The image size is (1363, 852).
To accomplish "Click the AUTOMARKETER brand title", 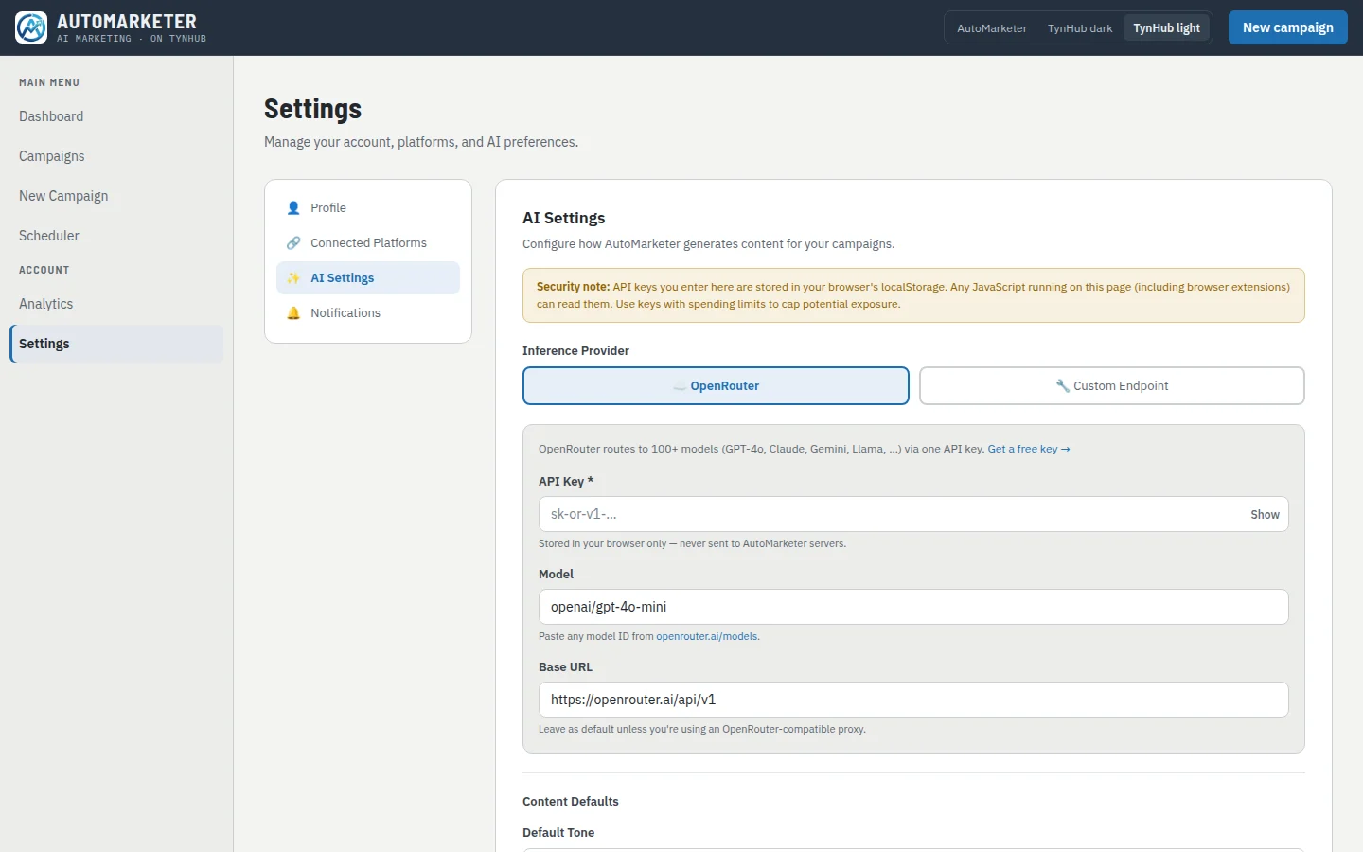I will pos(127,22).
